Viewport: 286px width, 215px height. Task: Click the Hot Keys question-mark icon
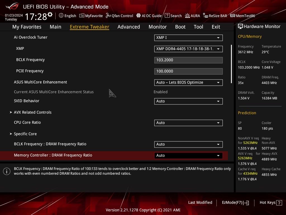279,203
